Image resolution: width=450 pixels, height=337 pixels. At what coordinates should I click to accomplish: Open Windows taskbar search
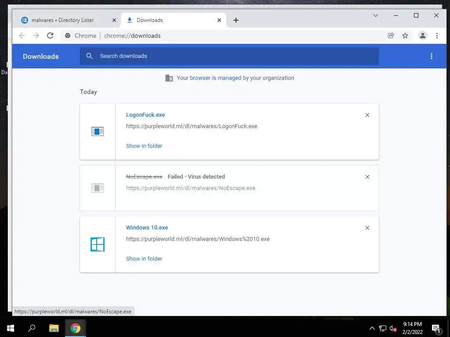32,328
